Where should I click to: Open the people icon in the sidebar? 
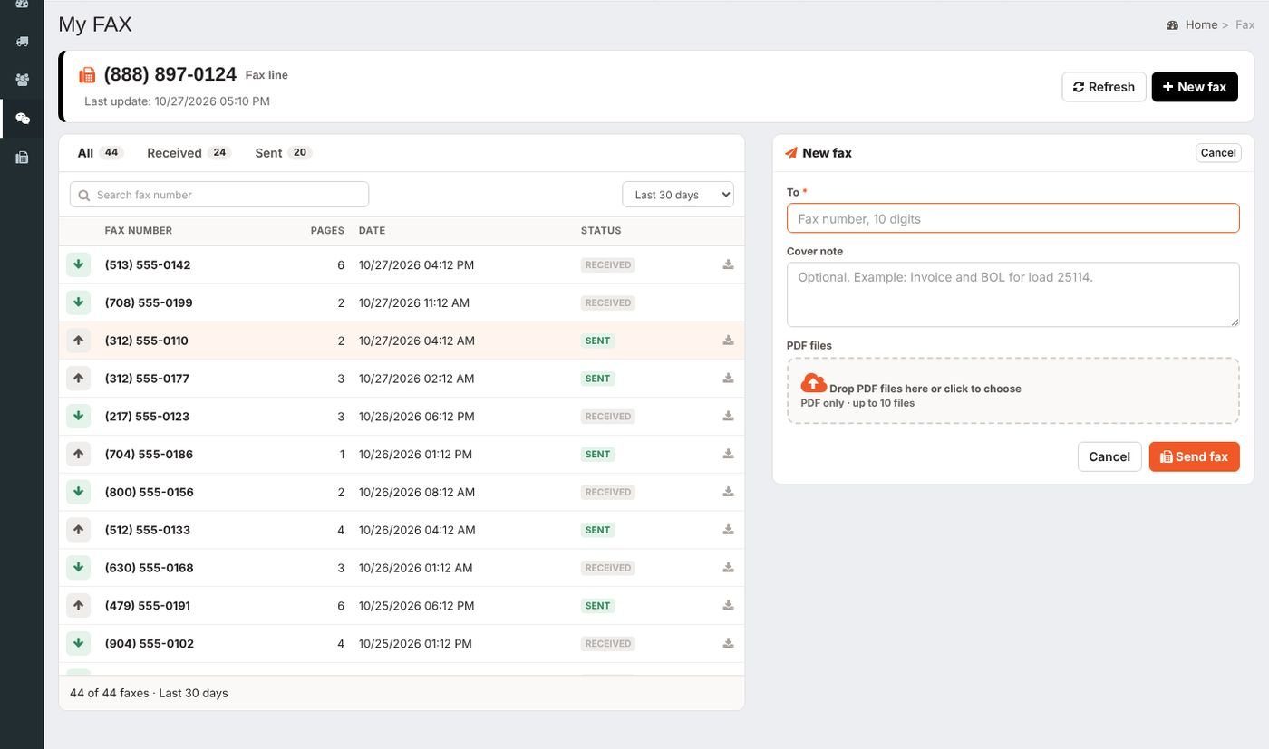pyautogui.click(x=22, y=80)
